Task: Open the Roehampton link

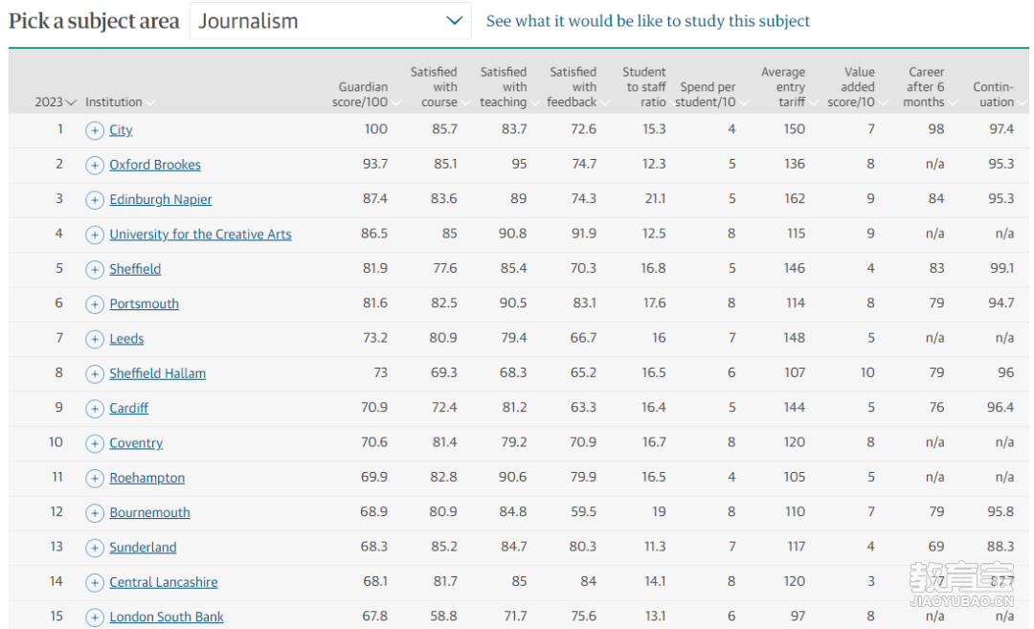Action: click(147, 478)
